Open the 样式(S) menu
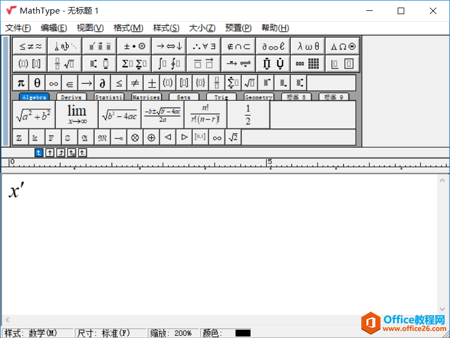 coord(166,28)
